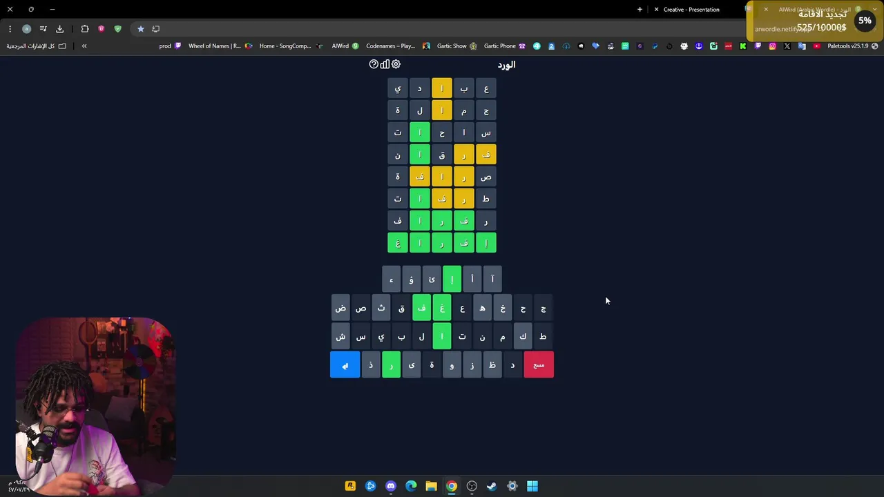Open the X (Twitter) bookmark icon
This screenshot has width=884, height=497.
[x=787, y=46]
